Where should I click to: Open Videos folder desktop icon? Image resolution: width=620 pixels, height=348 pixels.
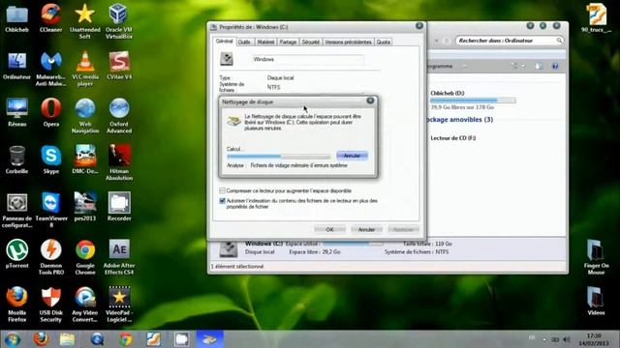click(596, 301)
